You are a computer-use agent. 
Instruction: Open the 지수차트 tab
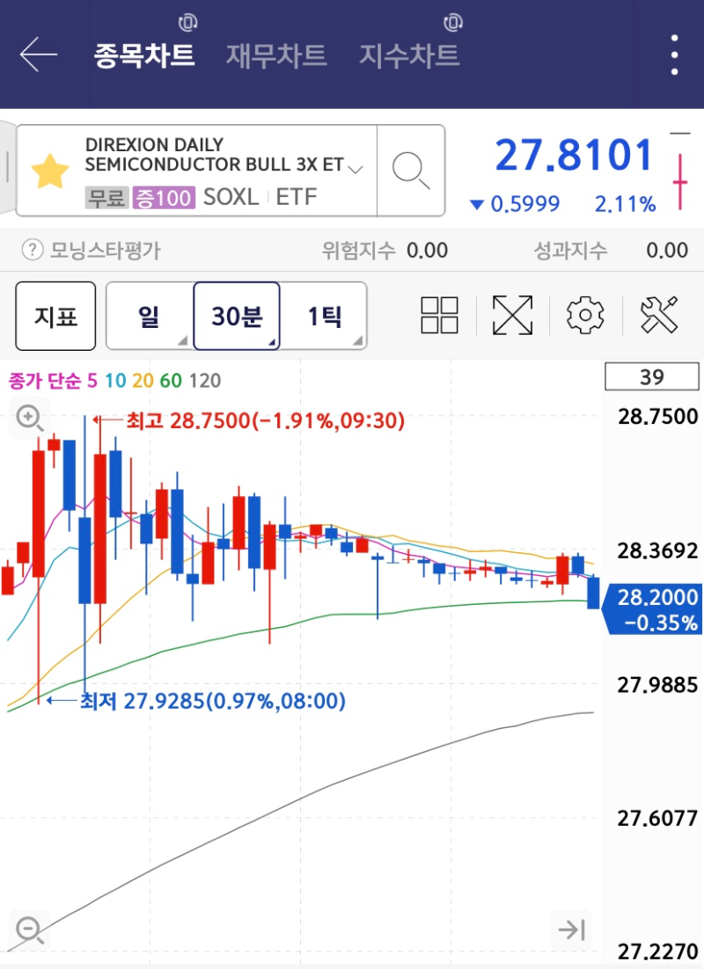(410, 55)
